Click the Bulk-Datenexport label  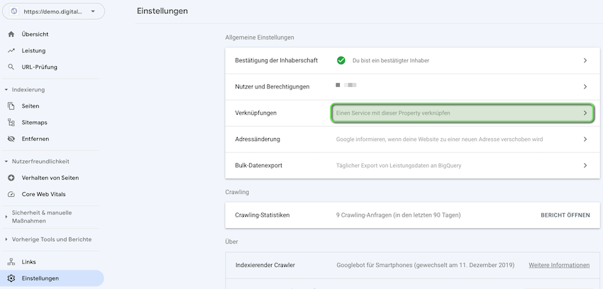click(258, 166)
